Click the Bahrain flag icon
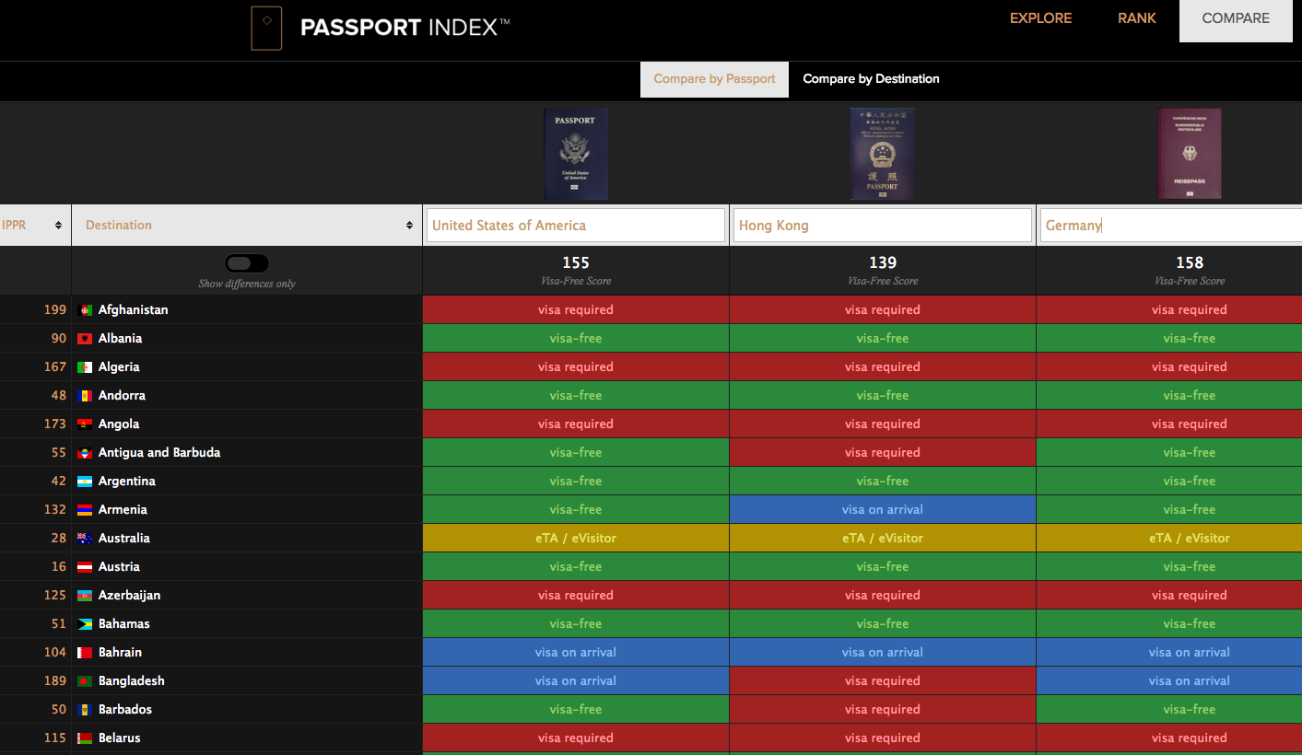 click(85, 653)
